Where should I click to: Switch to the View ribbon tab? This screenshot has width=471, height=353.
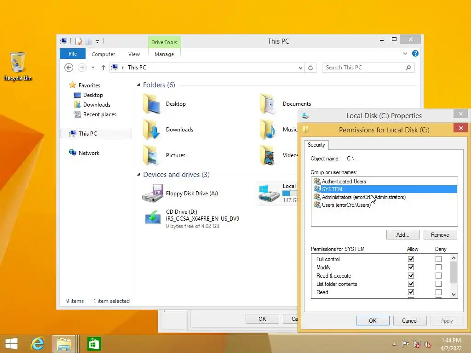click(x=134, y=54)
